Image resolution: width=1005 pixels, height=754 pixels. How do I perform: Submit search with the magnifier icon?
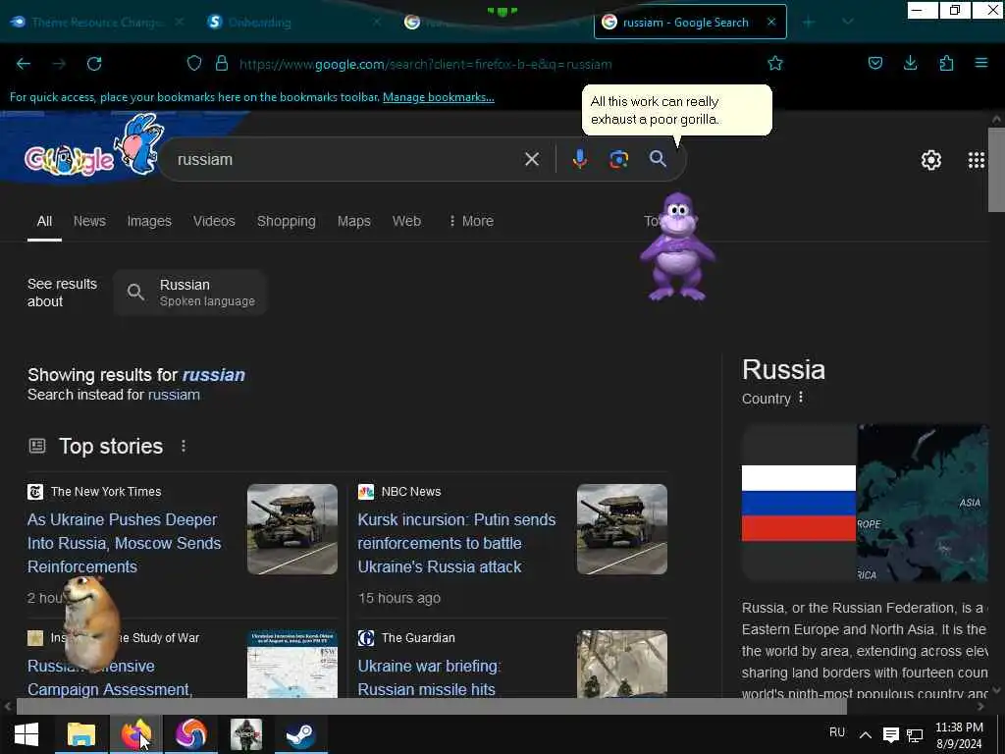click(x=658, y=158)
